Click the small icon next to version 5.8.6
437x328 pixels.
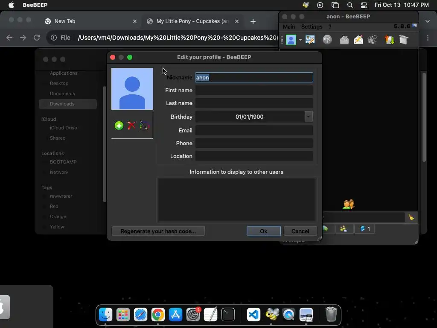[414, 26]
